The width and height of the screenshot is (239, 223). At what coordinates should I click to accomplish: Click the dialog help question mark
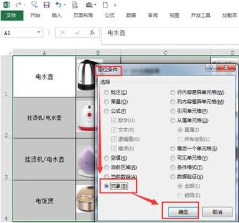point(211,68)
